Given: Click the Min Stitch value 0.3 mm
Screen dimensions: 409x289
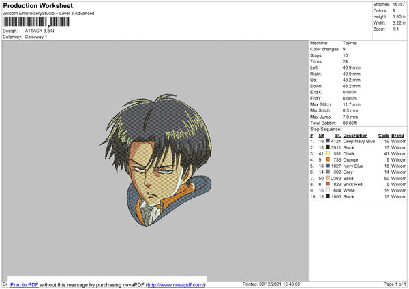Looking at the screenshot, I should pyautogui.click(x=350, y=110).
